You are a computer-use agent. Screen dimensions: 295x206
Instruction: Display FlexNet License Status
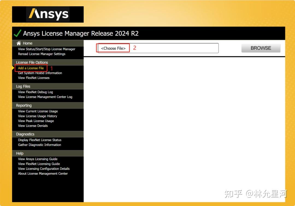(39, 140)
